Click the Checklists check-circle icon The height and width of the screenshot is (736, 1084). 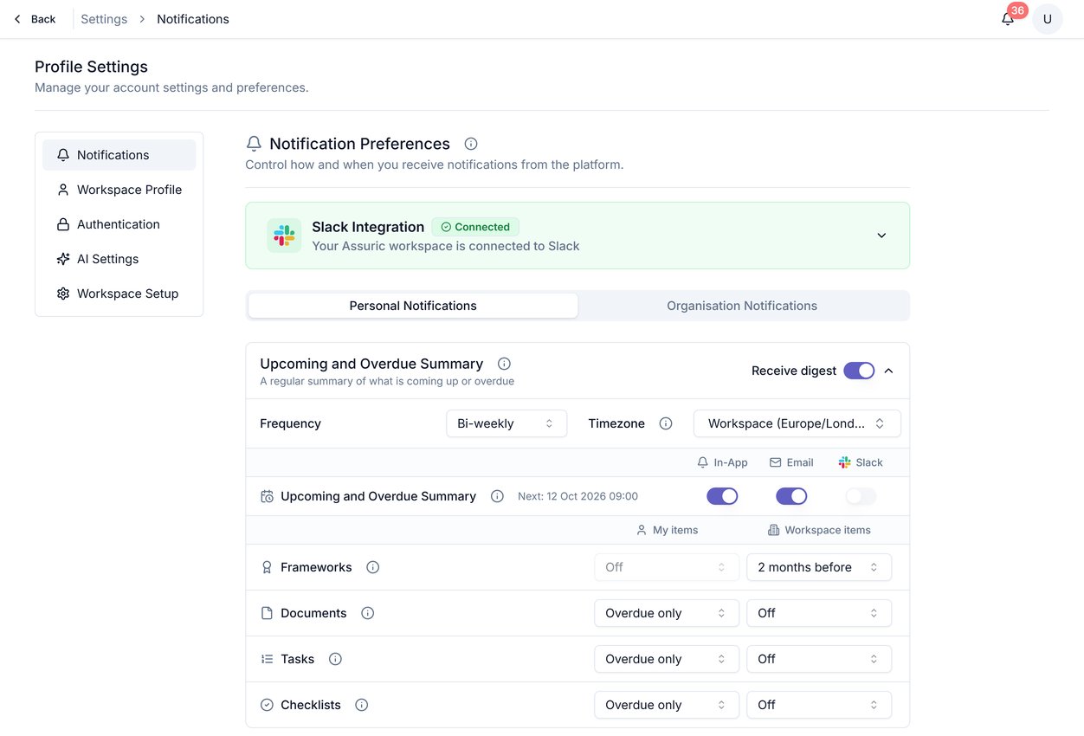[x=267, y=705]
